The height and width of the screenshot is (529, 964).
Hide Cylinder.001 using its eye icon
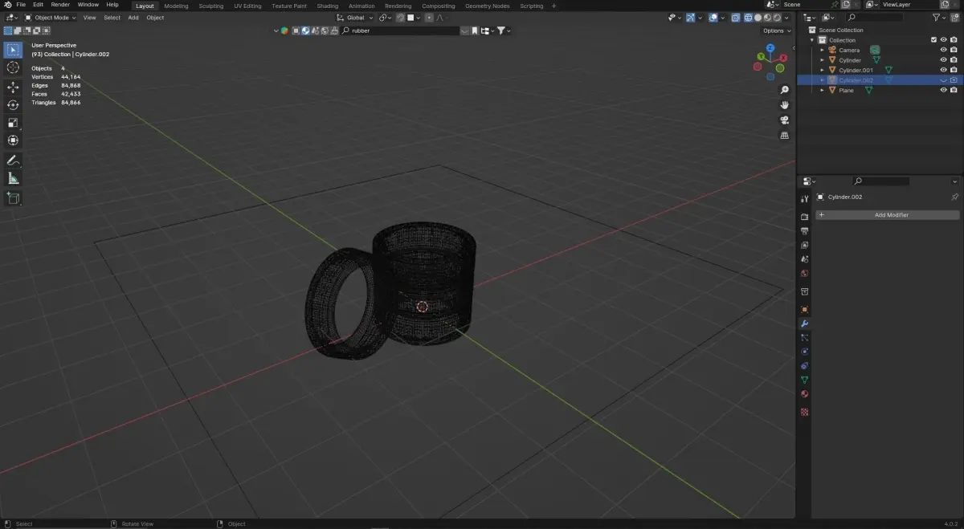pyautogui.click(x=944, y=70)
